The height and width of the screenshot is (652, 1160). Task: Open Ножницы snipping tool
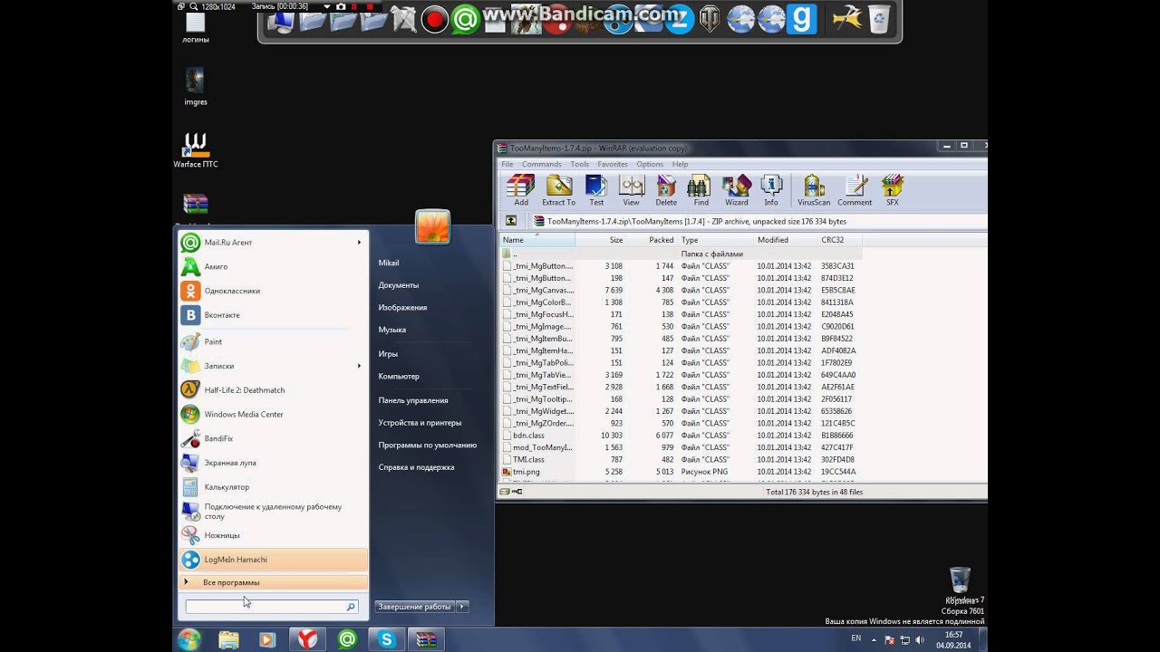point(272,535)
